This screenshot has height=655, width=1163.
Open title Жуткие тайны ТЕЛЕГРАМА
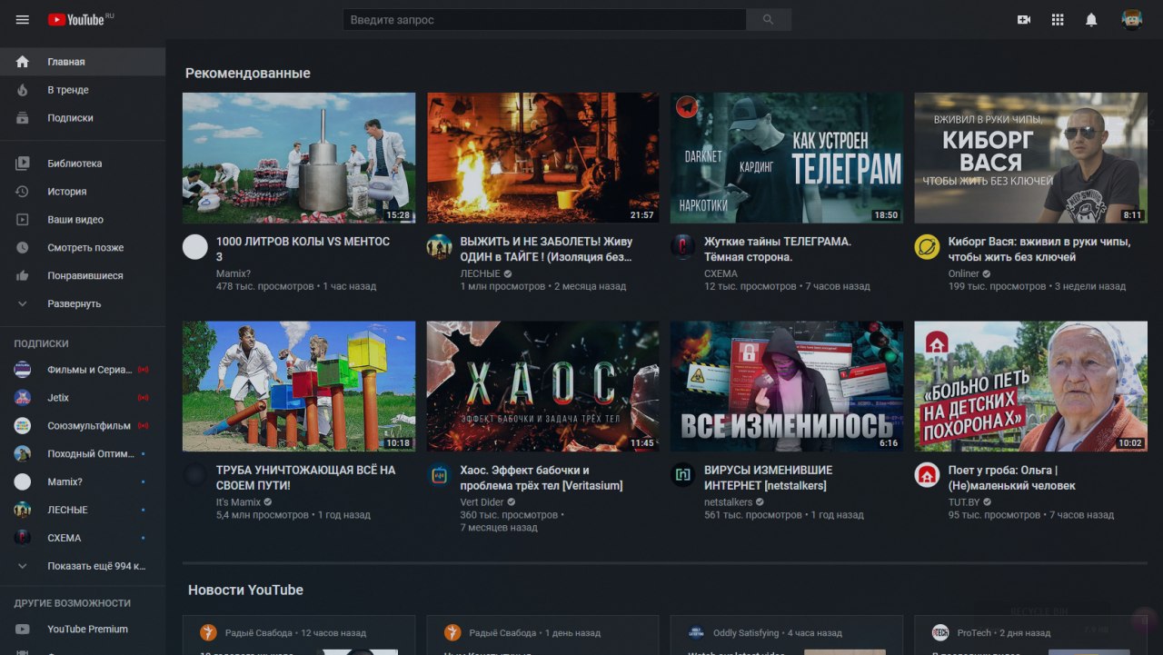(x=778, y=250)
